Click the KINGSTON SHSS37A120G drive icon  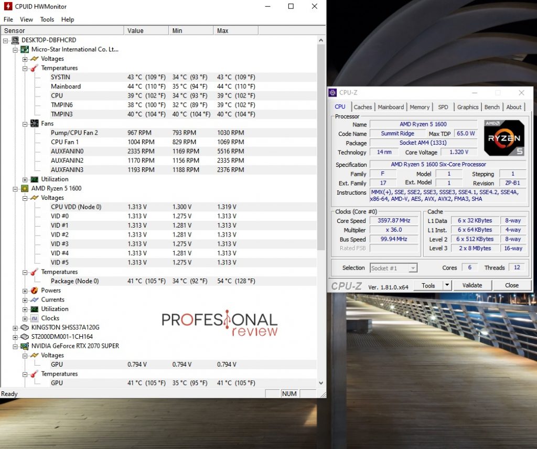(x=25, y=327)
